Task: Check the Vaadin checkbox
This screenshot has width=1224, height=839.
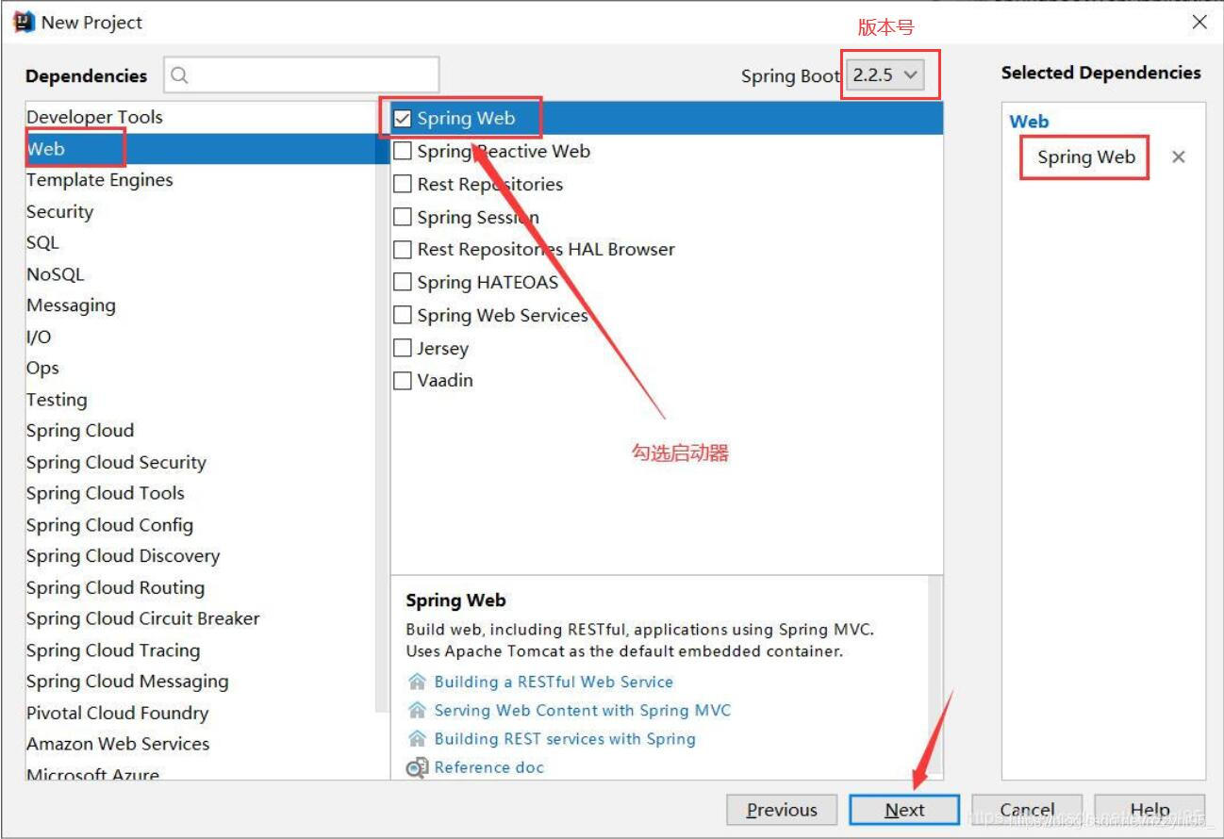Action: coord(403,381)
